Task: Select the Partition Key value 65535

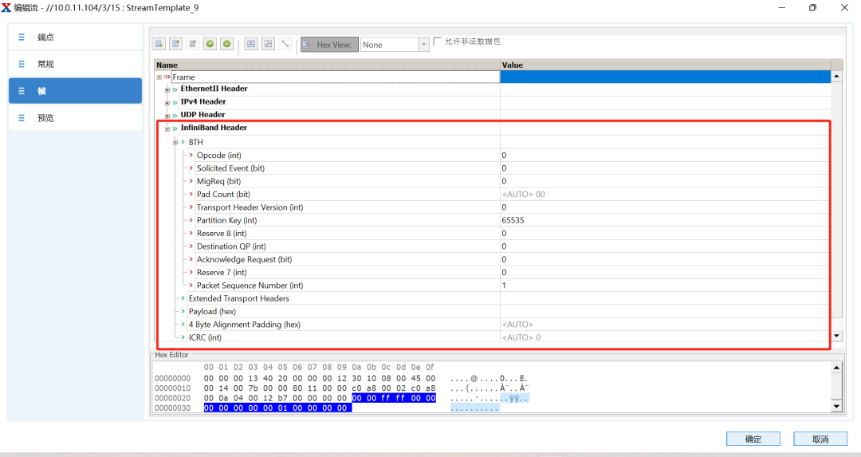Action: (x=513, y=220)
